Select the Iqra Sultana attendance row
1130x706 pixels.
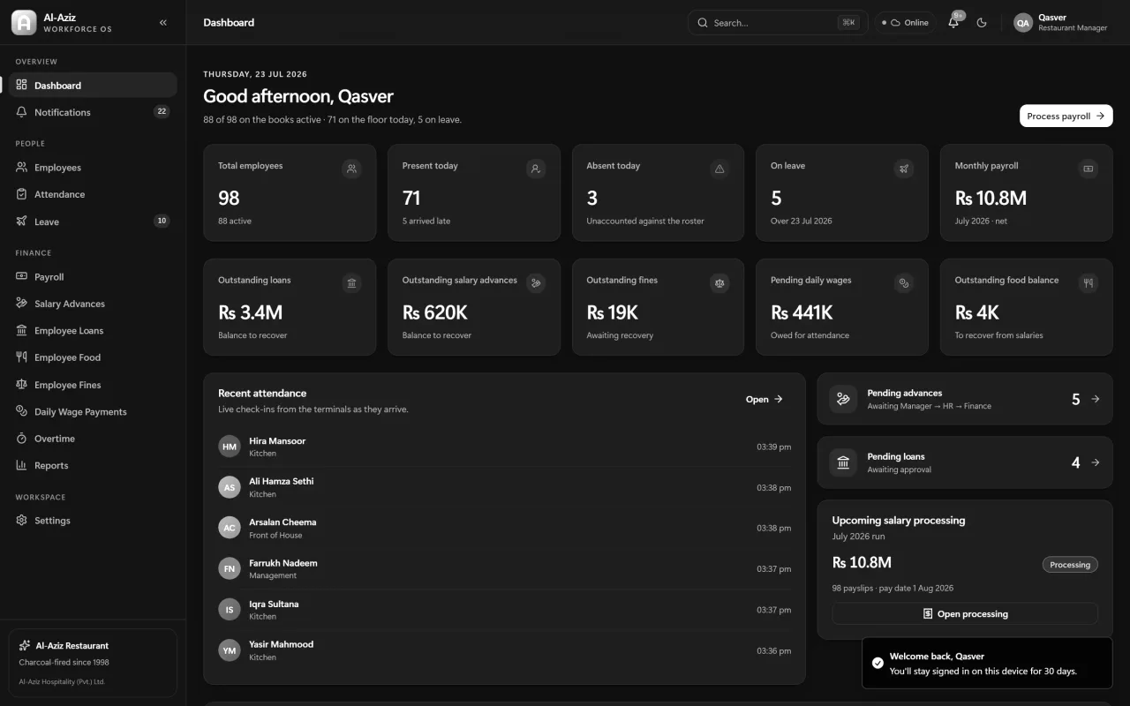(x=504, y=610)
